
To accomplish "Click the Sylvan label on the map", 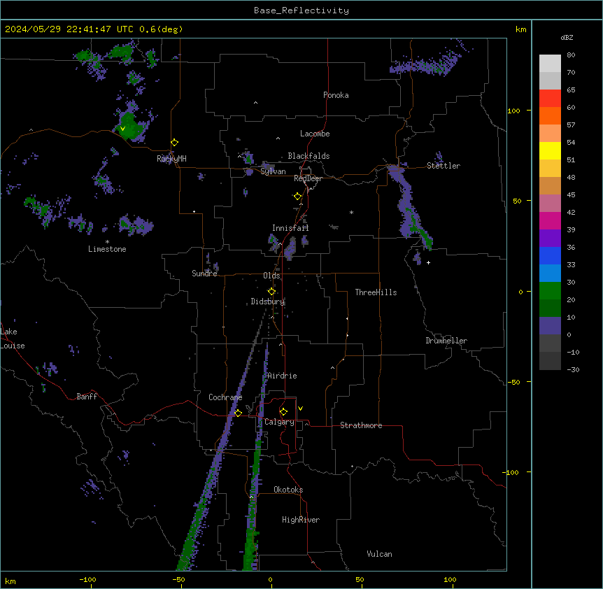I will [273, 171].
